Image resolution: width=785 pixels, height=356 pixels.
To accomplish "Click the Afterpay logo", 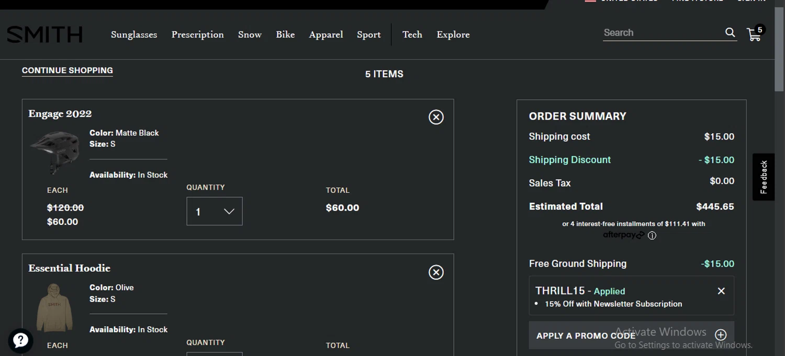I will (x=624, y=235).
